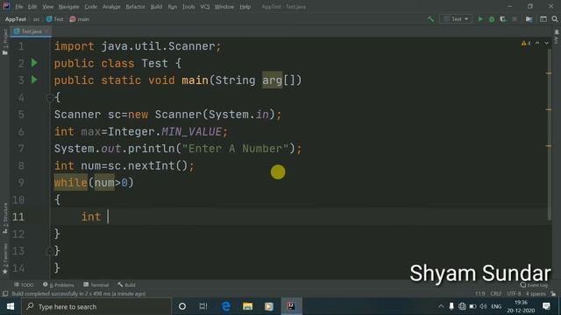Run with Coverage toolbar icon
The height and width of the screenshot is (315, 561).
coord(502,19)
